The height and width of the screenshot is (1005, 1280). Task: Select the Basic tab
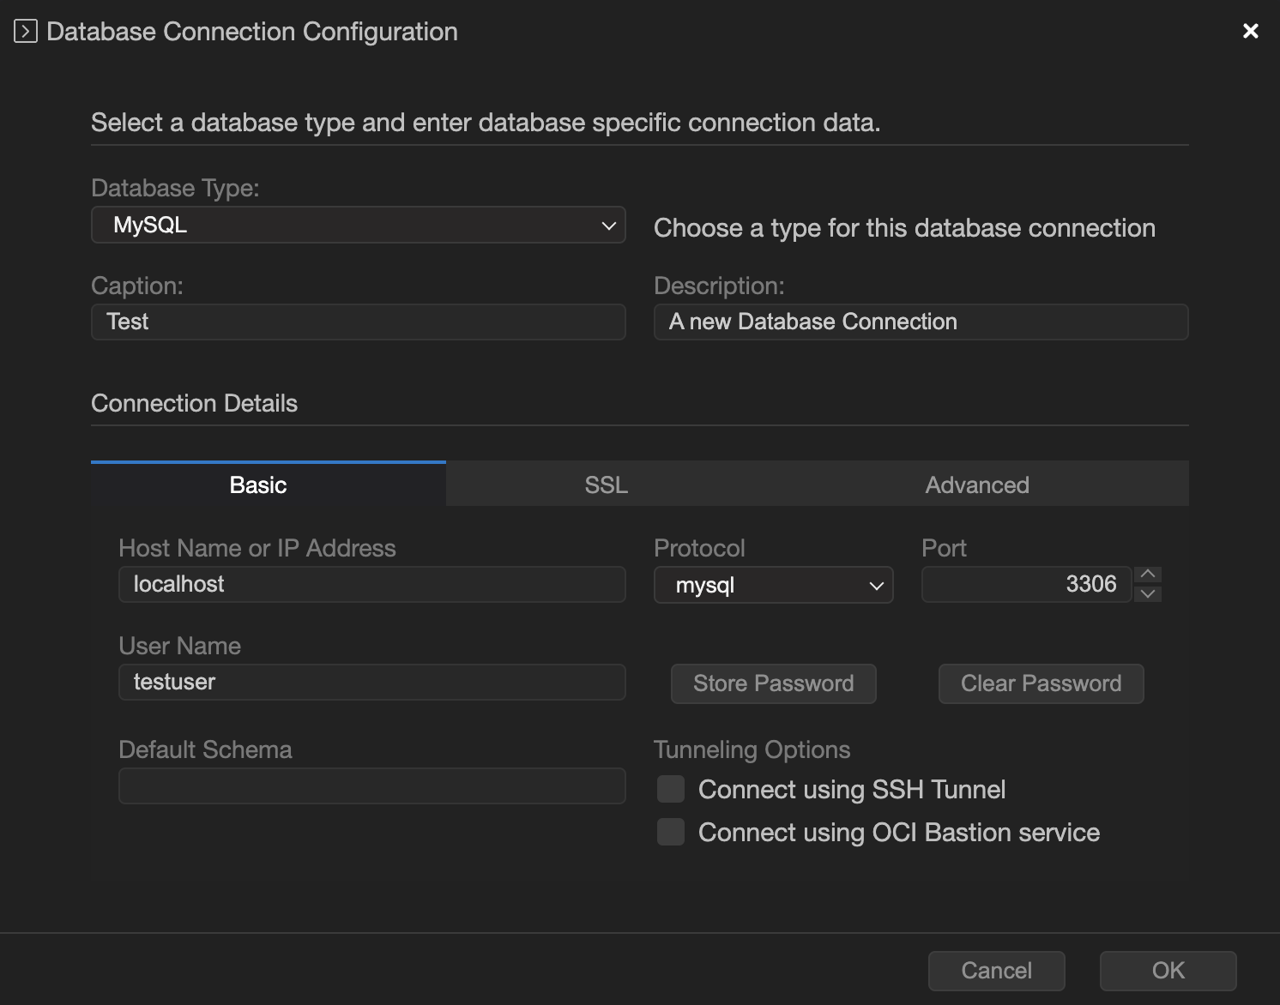(x=257, y=484)
